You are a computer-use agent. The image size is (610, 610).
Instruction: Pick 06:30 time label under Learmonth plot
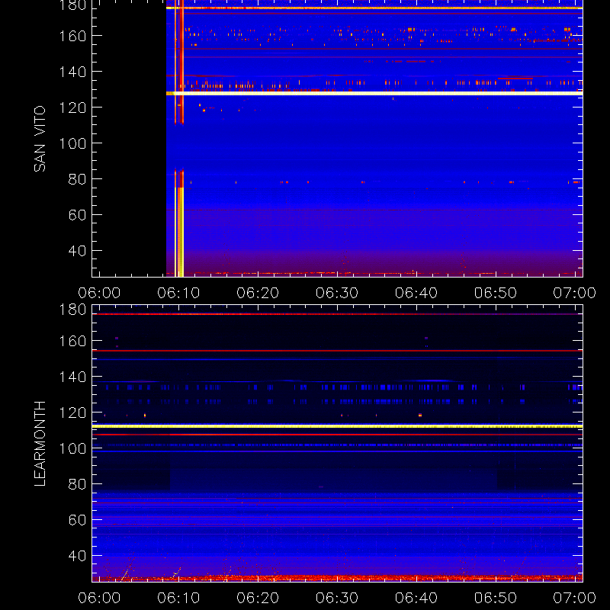337,598
